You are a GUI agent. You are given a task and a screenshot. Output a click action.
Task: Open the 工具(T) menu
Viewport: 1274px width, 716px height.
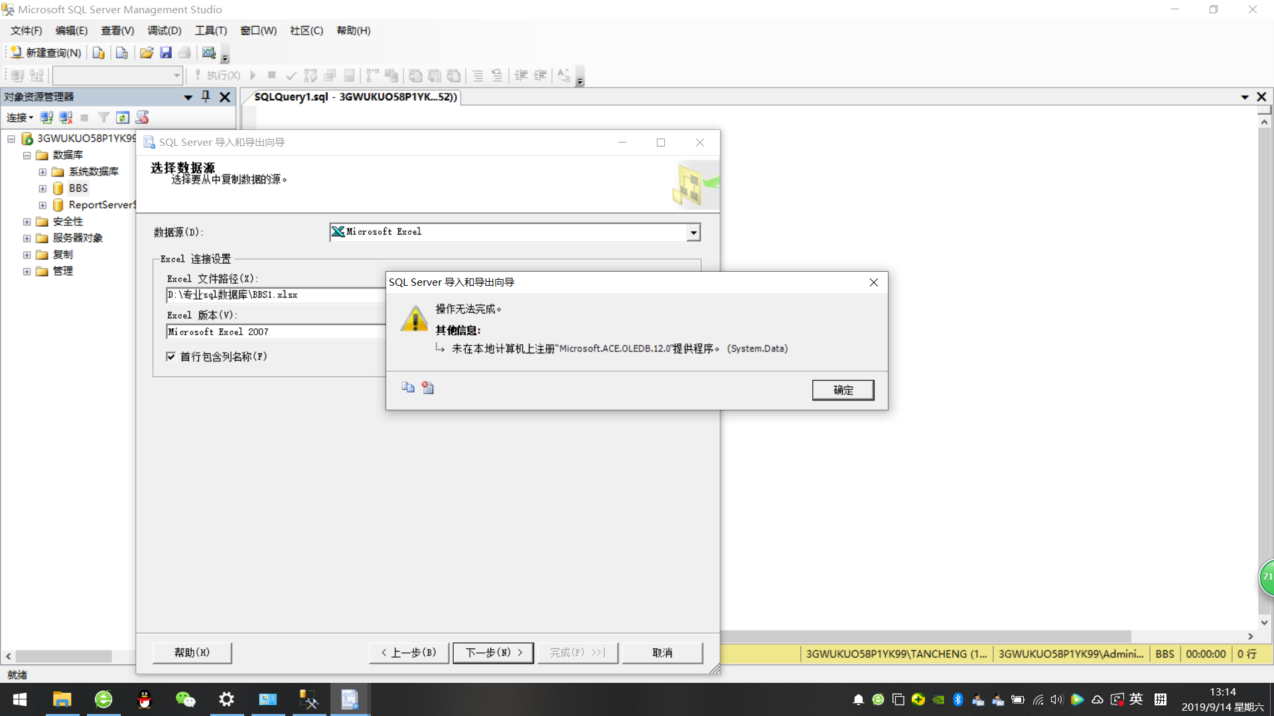(210, 30)
